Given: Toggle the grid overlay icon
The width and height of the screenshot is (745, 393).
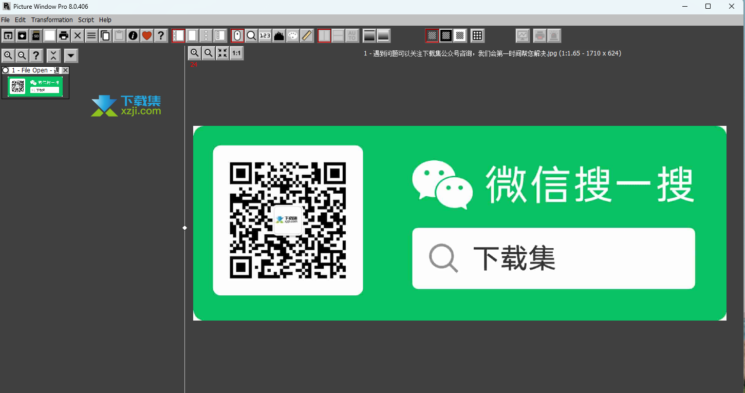Looking at the screenshot, I should [x=477, y=35].
